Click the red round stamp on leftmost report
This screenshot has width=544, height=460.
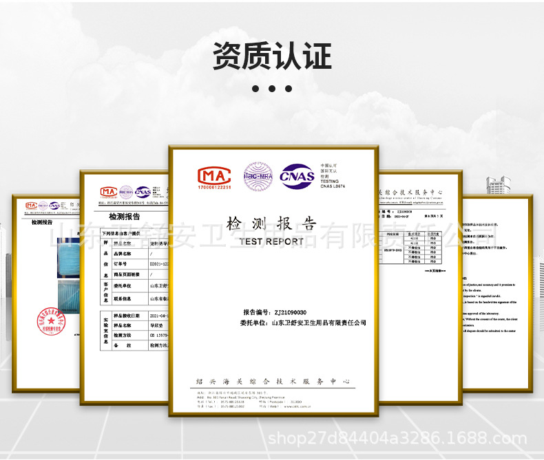51,320
